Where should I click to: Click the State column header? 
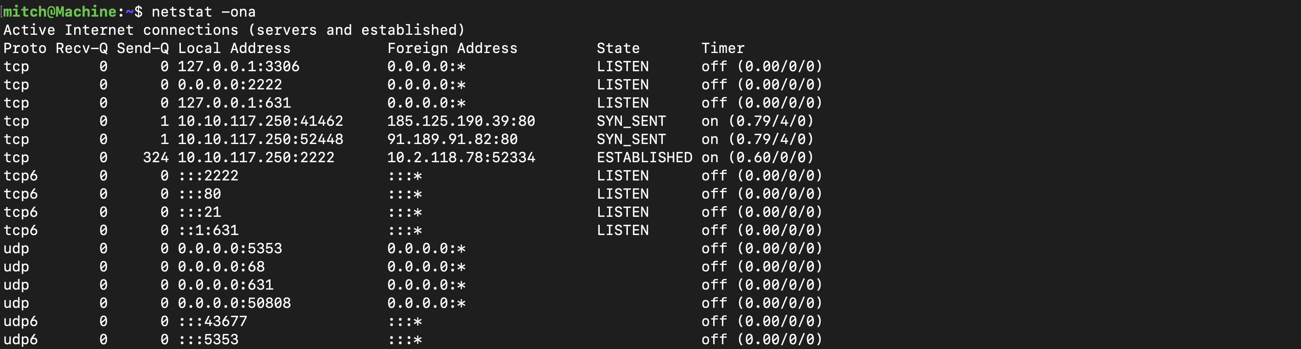click(x=618, y=48)
